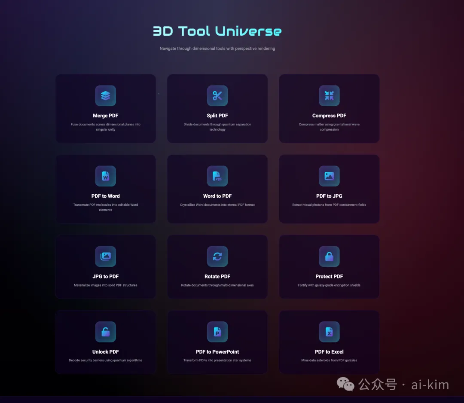The image size is (464, 403).
Task: Click the PDF to JPG picture icon
Action: [329, 176]
